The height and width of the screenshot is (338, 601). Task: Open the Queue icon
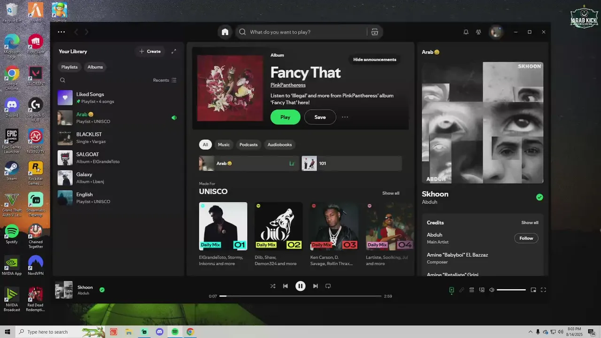click(x=472, y=290)
